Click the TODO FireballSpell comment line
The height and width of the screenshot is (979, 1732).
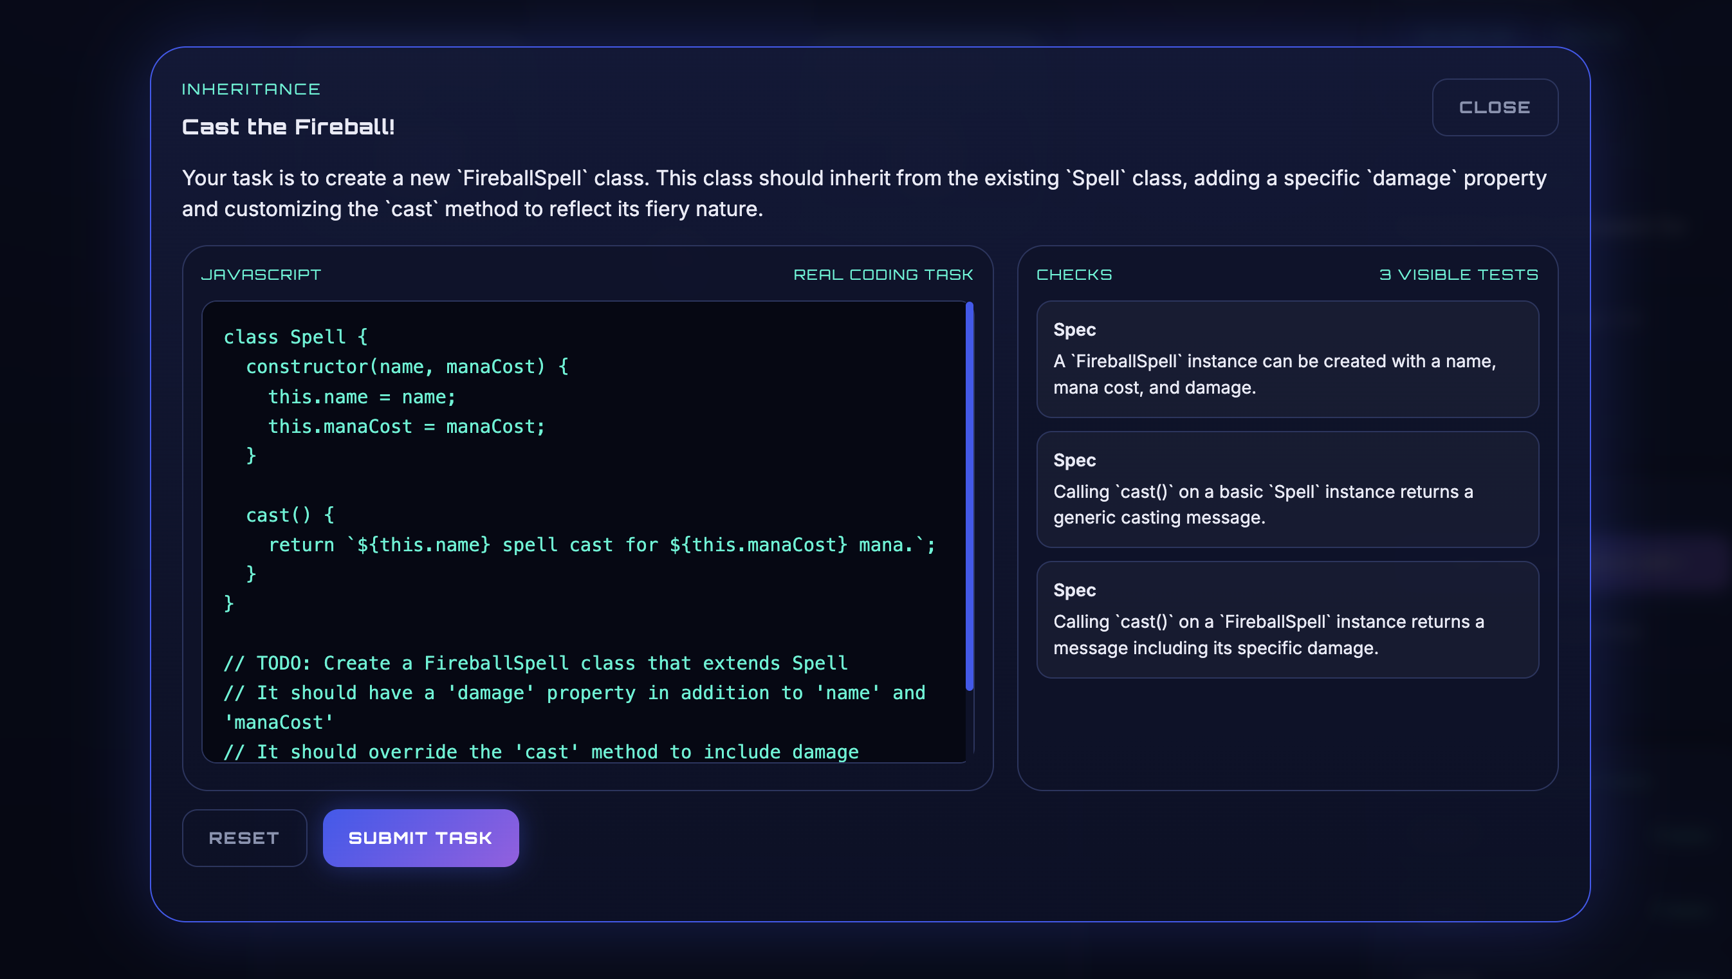tap(535, 663)
